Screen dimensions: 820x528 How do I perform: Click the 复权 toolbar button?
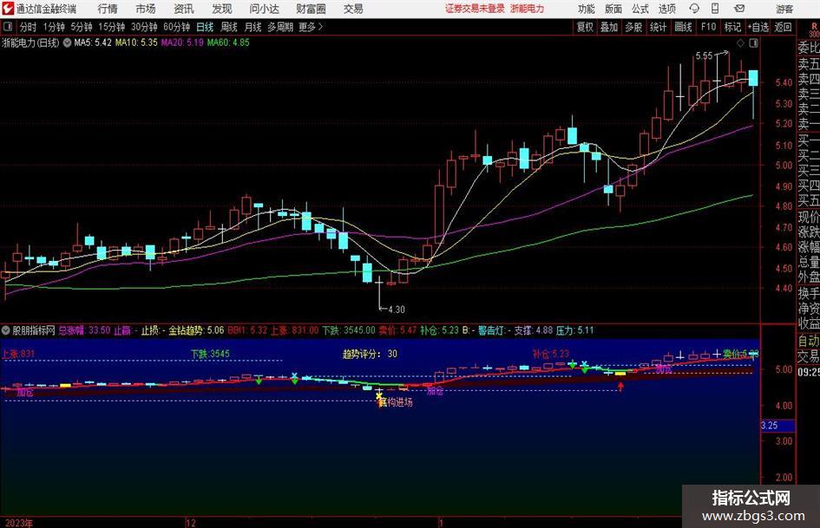coord(585,27)
